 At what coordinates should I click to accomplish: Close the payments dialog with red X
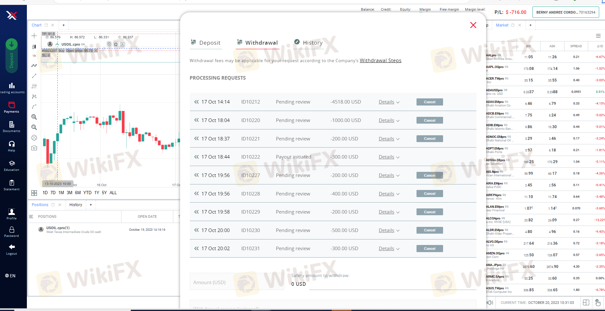[473, 25]
